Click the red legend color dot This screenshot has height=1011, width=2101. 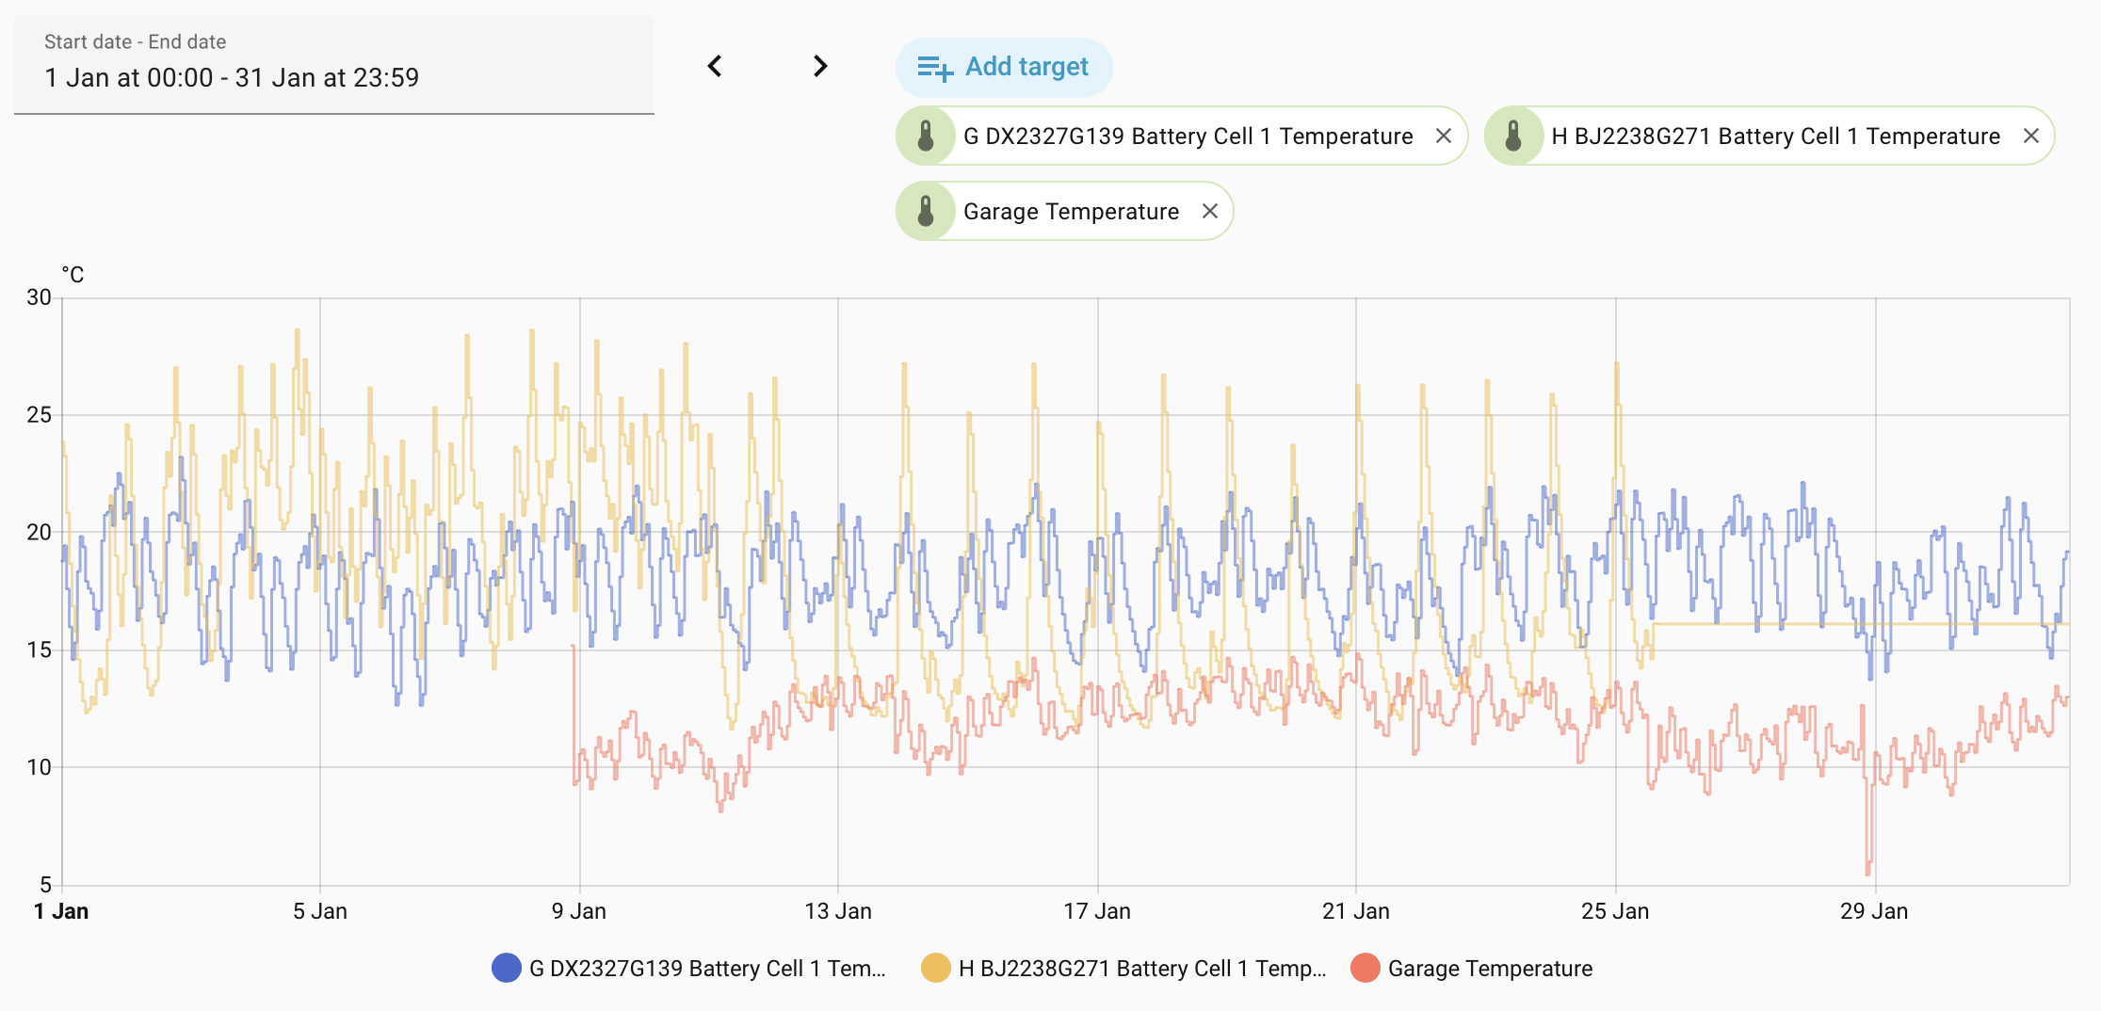(x=1366, y=969)
